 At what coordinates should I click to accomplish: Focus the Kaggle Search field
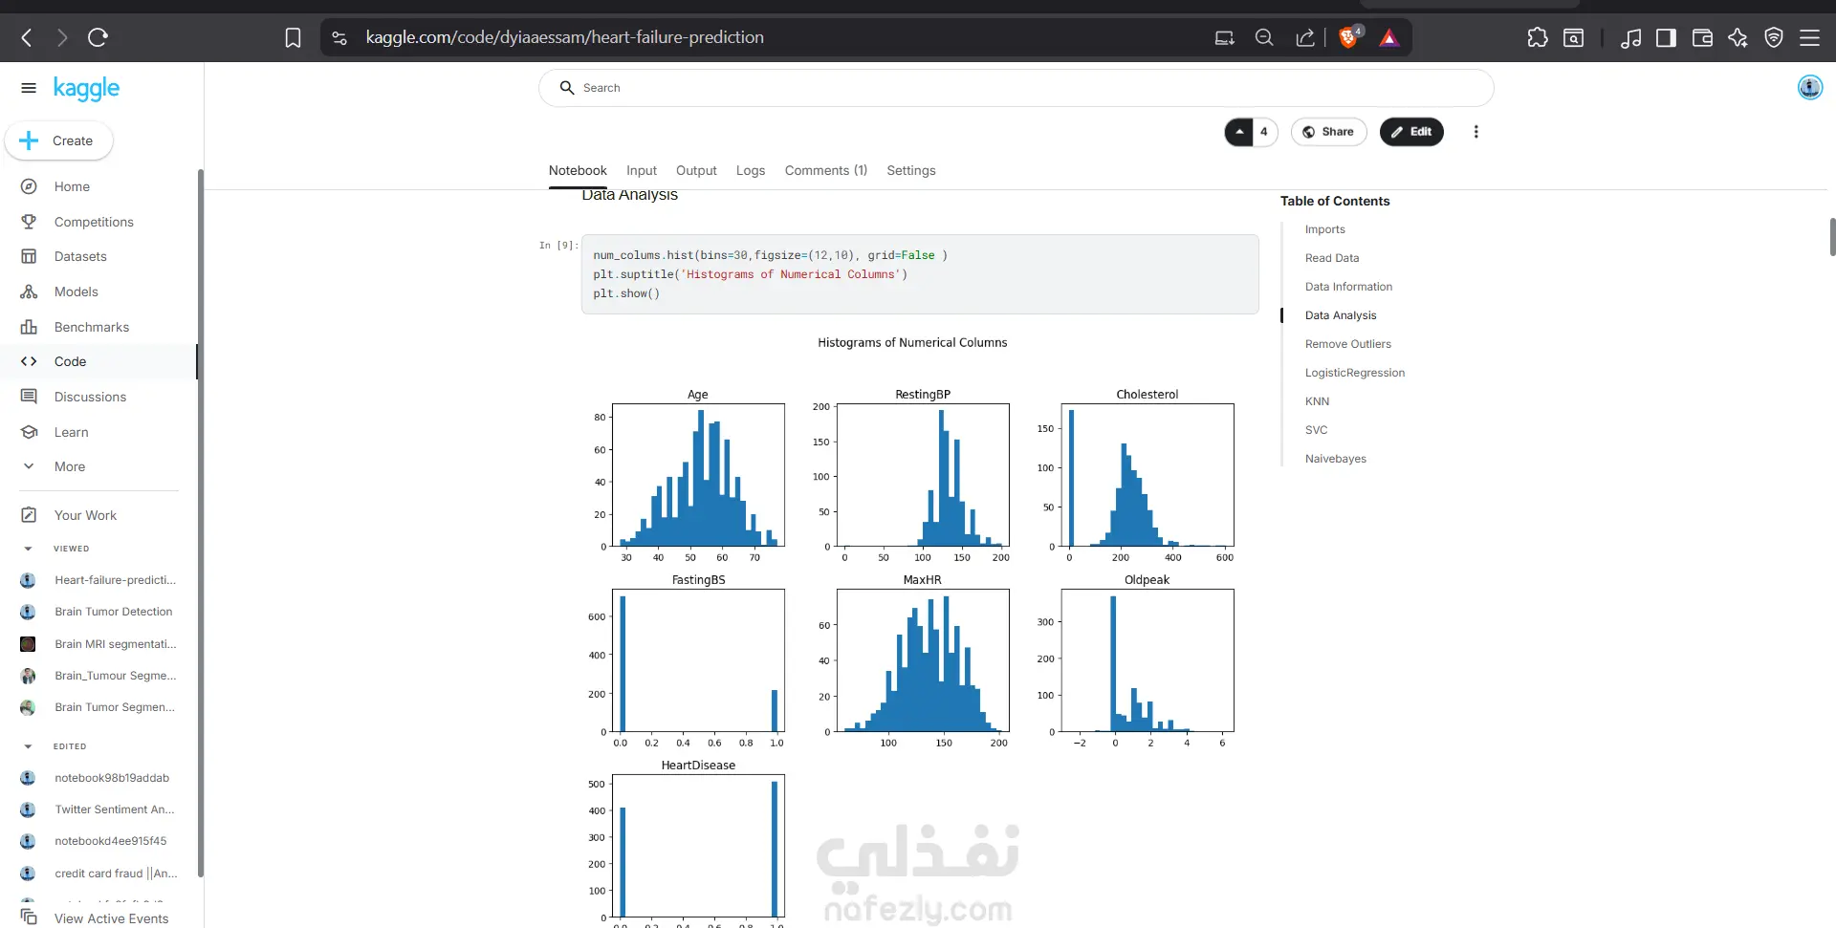click(x=1016, y=88)
